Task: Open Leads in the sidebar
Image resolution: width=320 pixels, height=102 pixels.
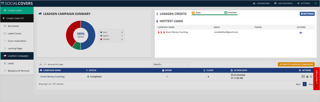Action: coord(11,63)
